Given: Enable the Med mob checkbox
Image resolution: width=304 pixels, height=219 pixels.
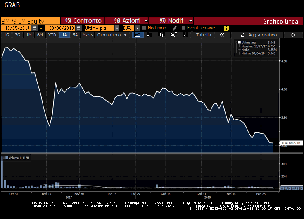Looking at the screenshot, I should 144,28.
